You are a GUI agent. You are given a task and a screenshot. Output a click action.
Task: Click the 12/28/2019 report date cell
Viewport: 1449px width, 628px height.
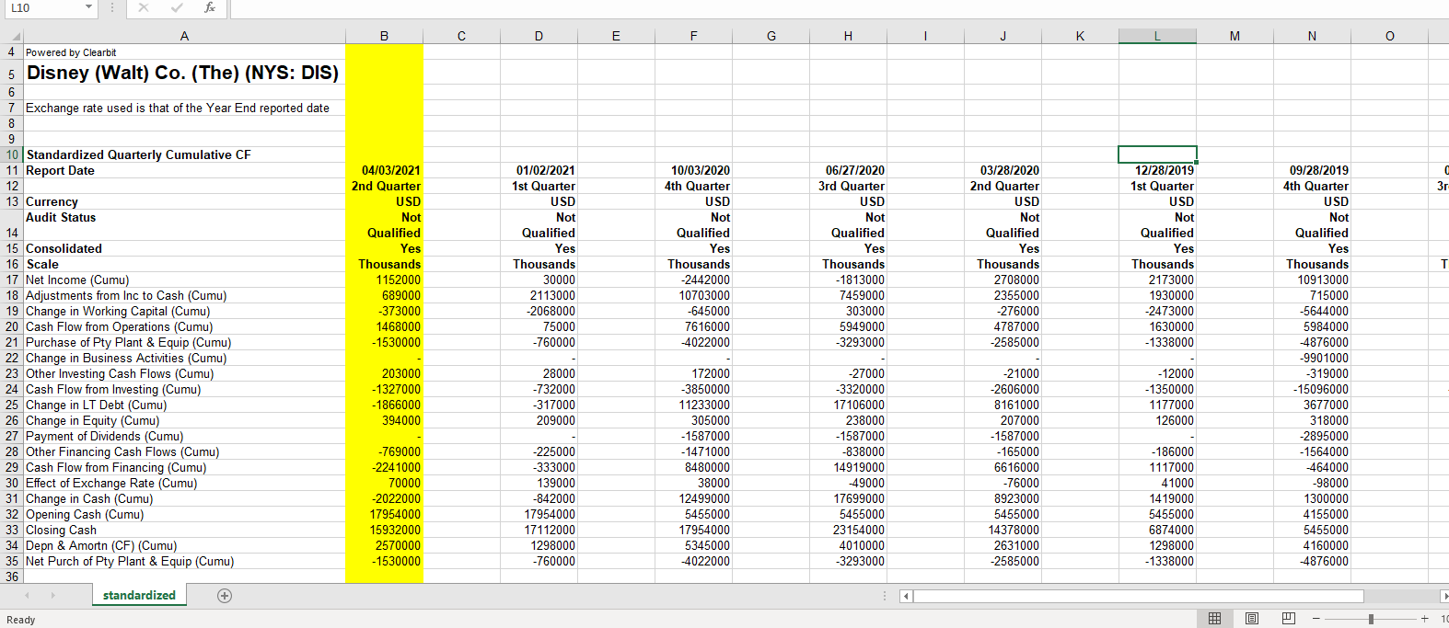(1157, 170)
